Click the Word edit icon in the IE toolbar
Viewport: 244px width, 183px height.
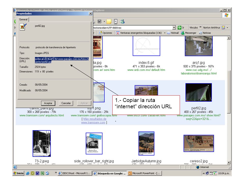[99, 21]
